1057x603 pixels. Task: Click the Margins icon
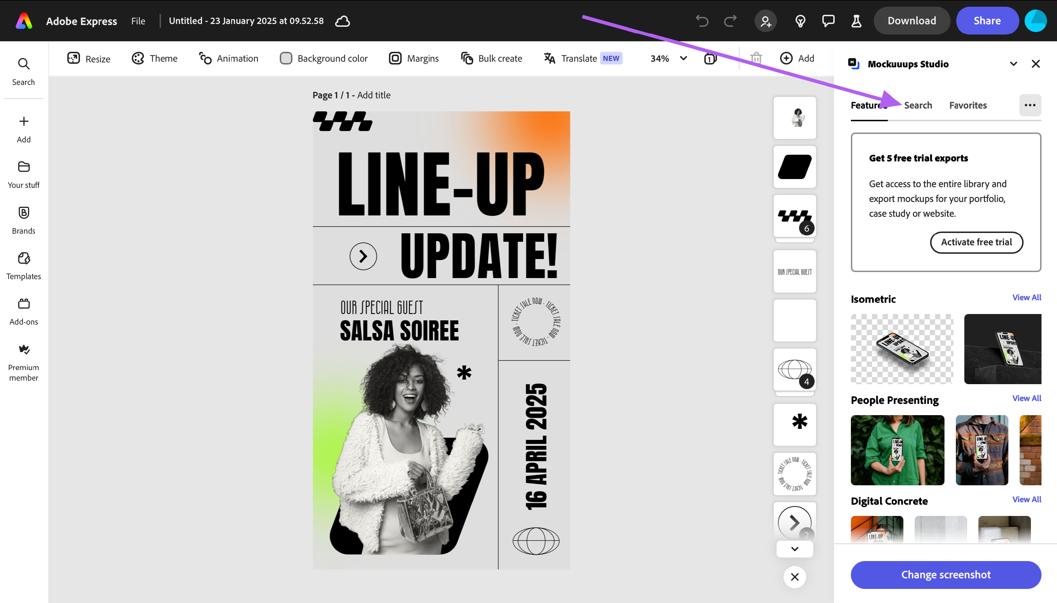395,59
